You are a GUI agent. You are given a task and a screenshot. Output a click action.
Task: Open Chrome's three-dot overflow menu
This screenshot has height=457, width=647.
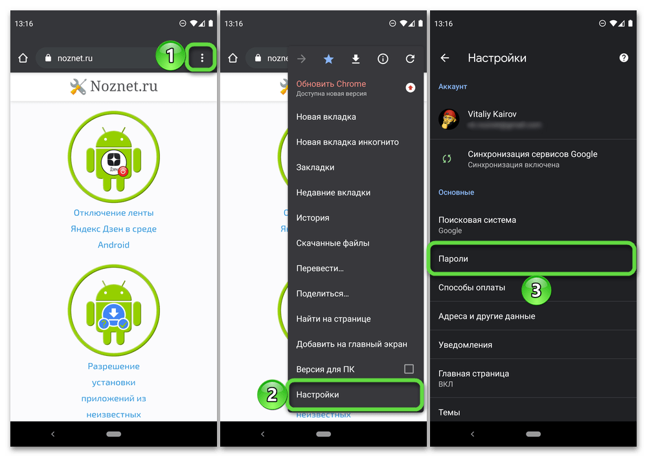202,58
